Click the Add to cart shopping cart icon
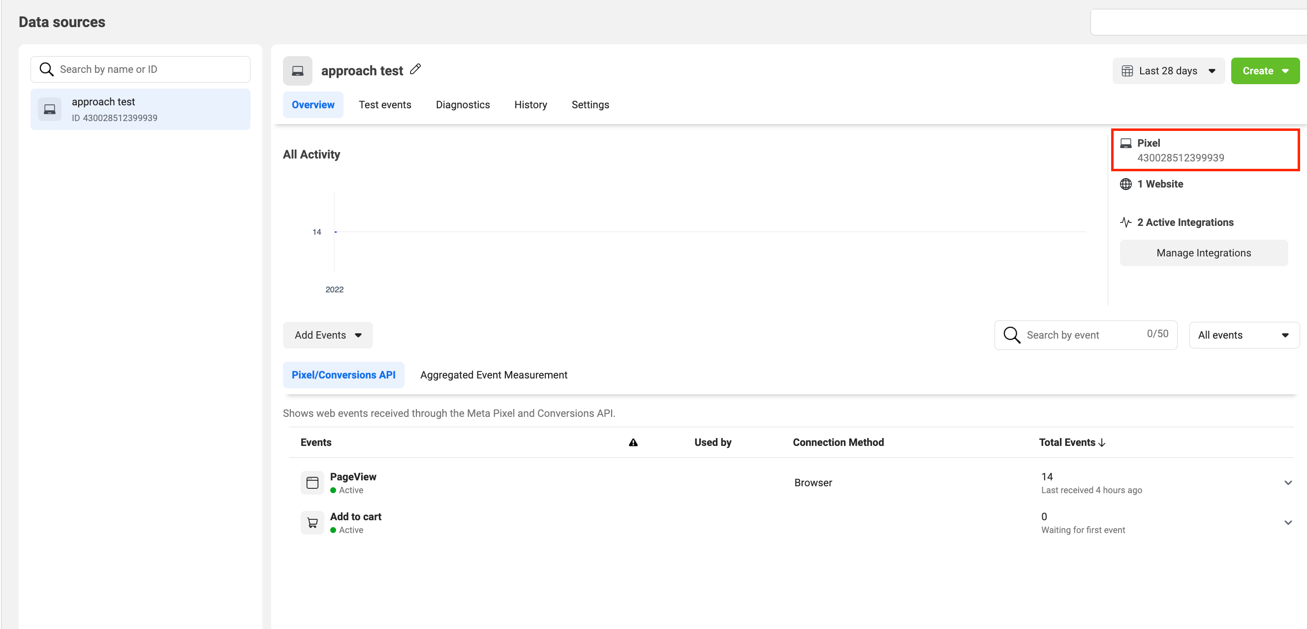The height and width of the screenshot is (629, 1307). point(312,523)
